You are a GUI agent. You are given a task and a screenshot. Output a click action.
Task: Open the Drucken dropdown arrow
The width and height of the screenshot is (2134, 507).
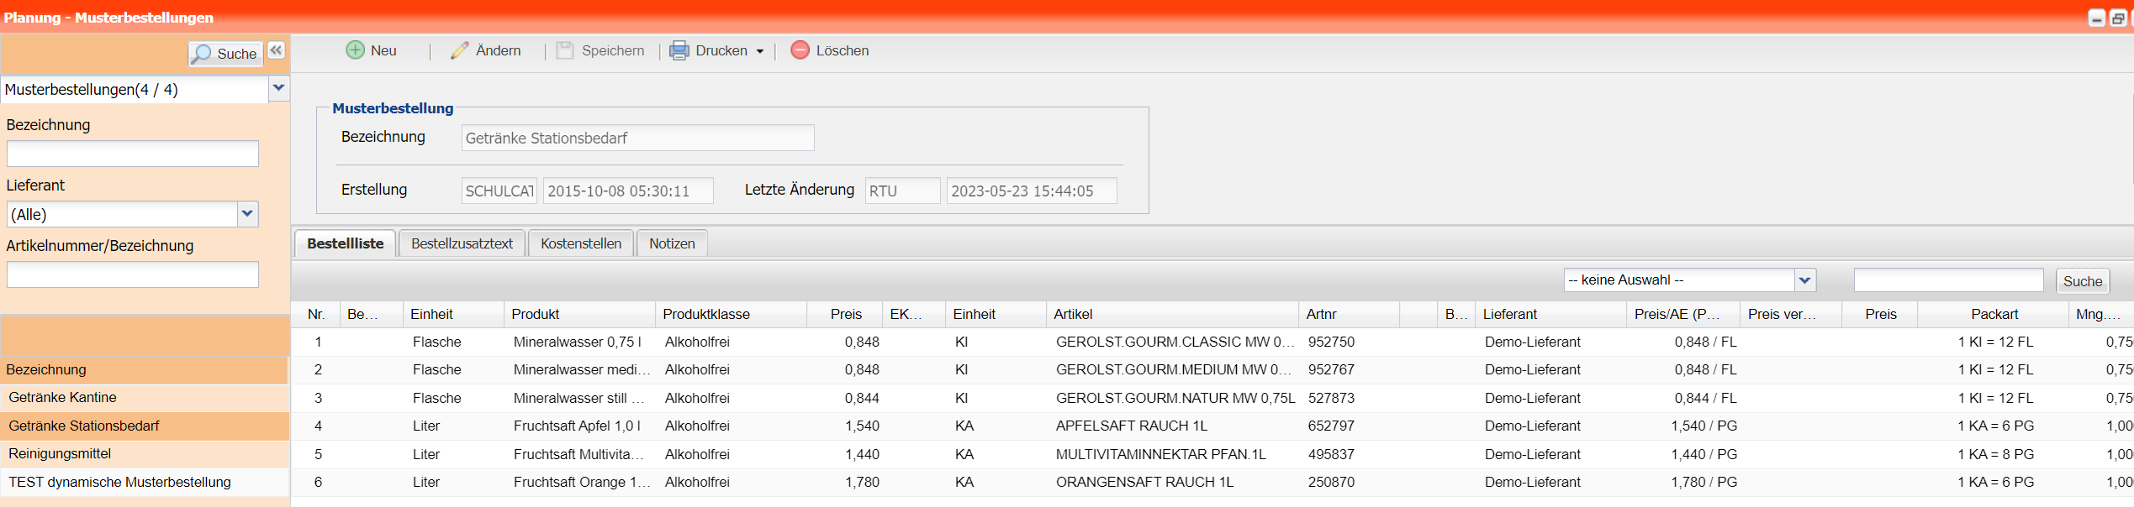point(760,51)
